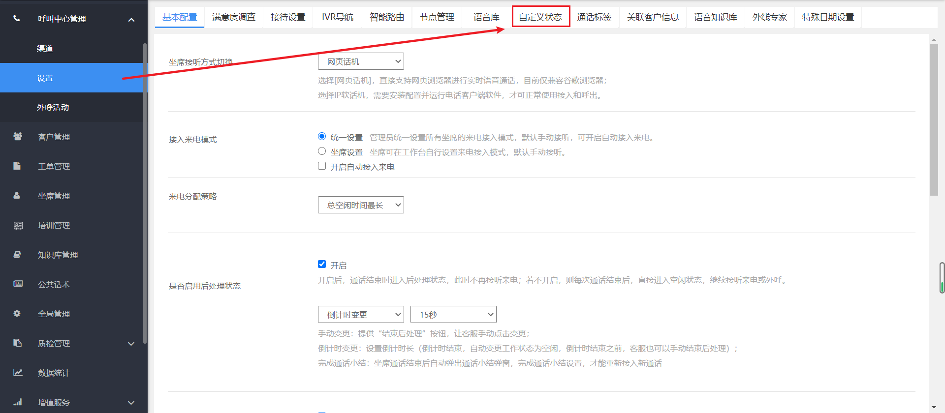The image size is (945, 413).
Task: Select the 坐席设置 radio button
Action: (x=322, y=151)
